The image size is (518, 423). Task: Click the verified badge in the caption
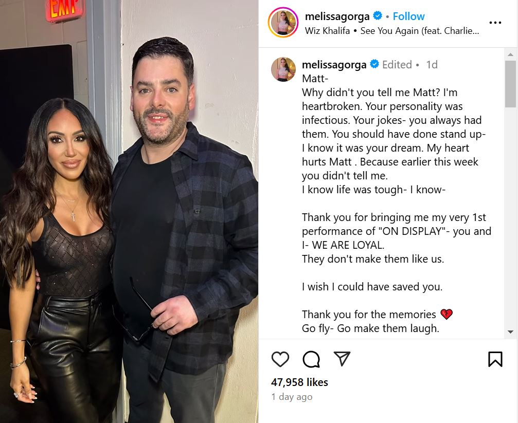374,64
